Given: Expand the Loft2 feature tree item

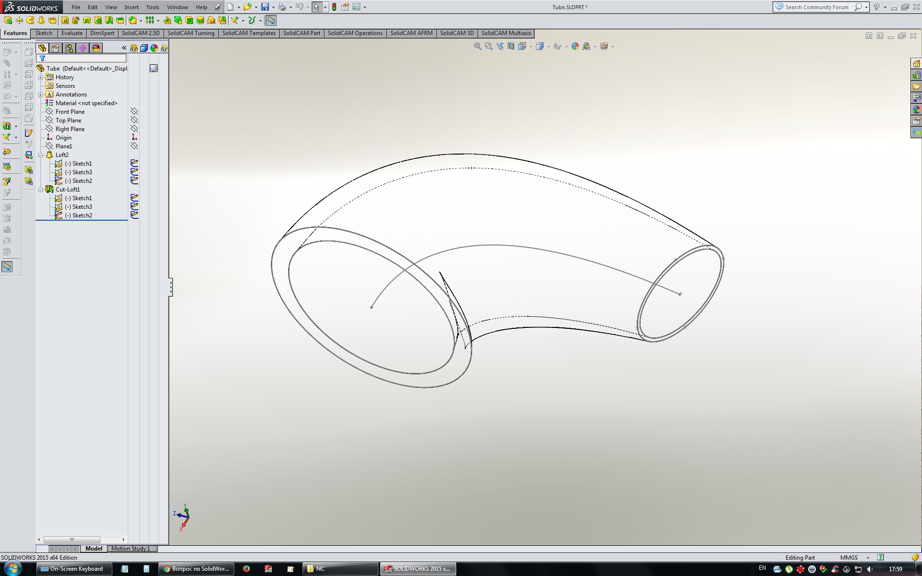Looking at the screenshot, I should (42, 155).
